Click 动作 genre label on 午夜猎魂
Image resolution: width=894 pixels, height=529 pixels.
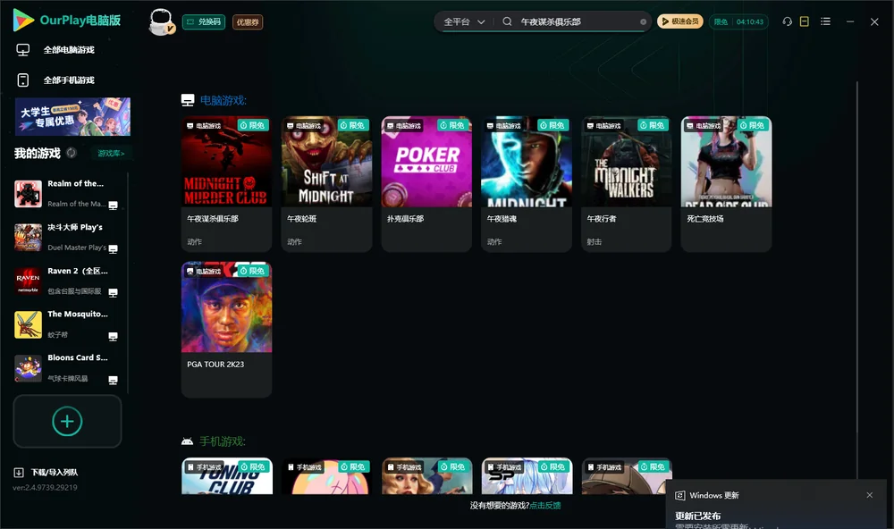(x=494, y=241)
